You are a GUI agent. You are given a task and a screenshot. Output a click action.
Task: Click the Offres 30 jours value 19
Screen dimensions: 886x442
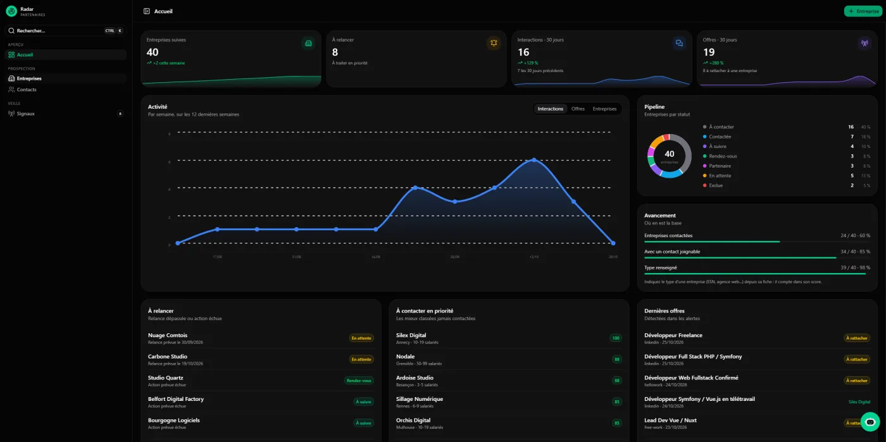(x=709, y=52)
